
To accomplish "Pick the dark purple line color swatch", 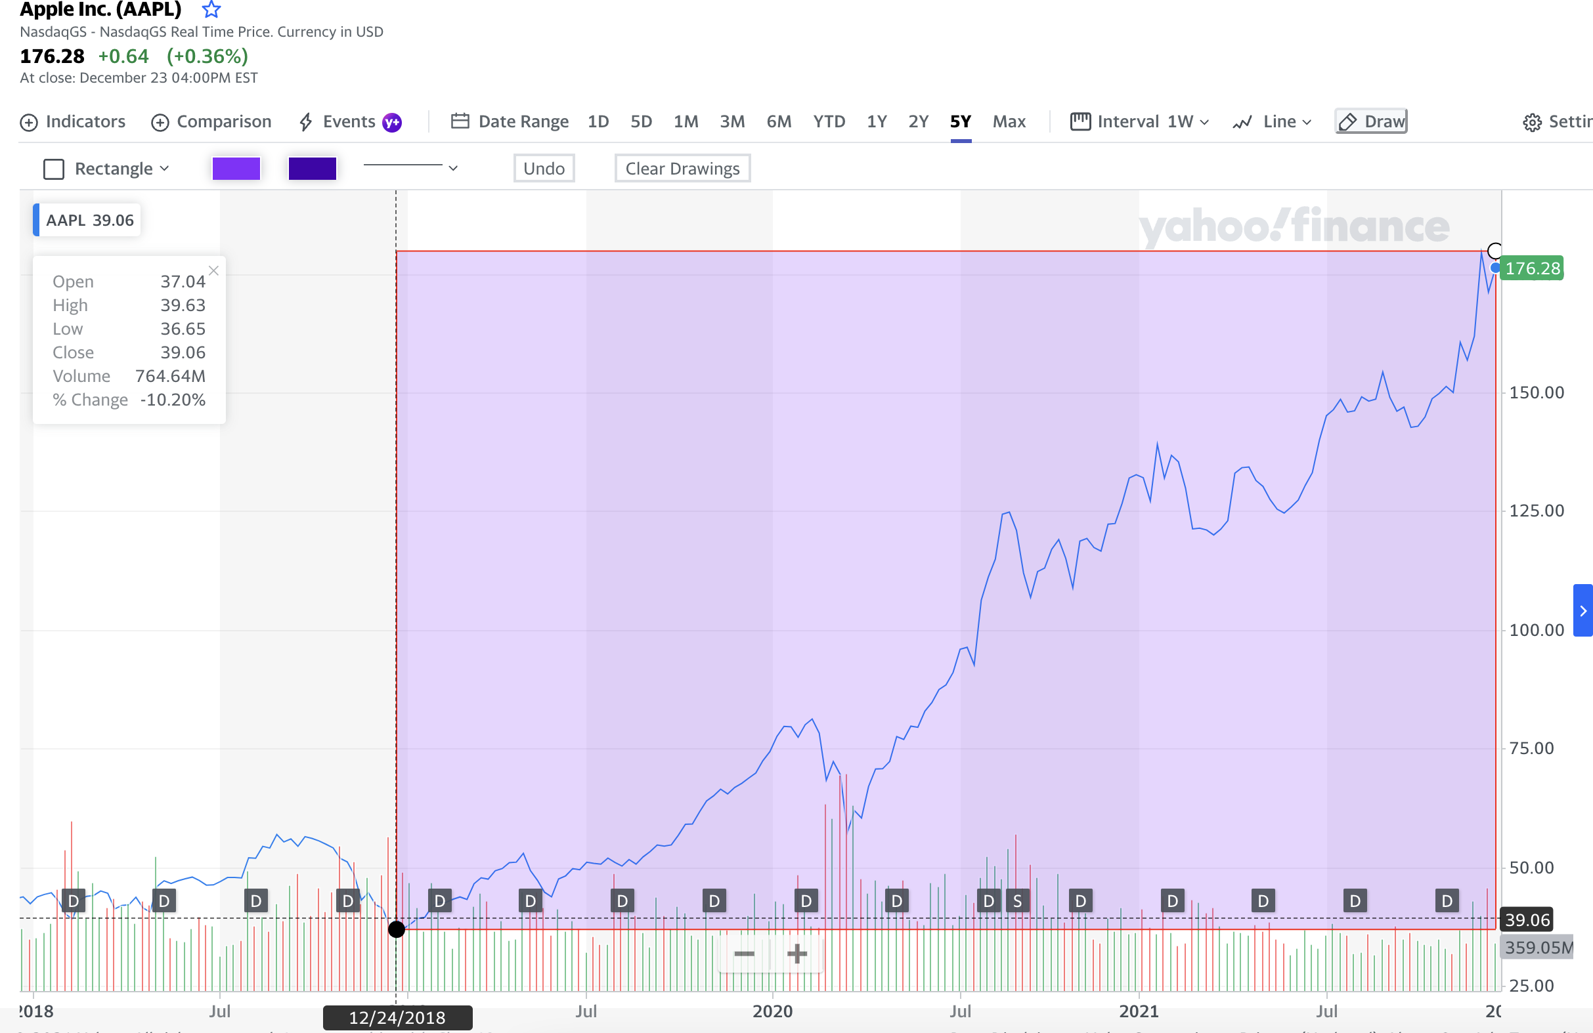I will [x=313, y=169].
